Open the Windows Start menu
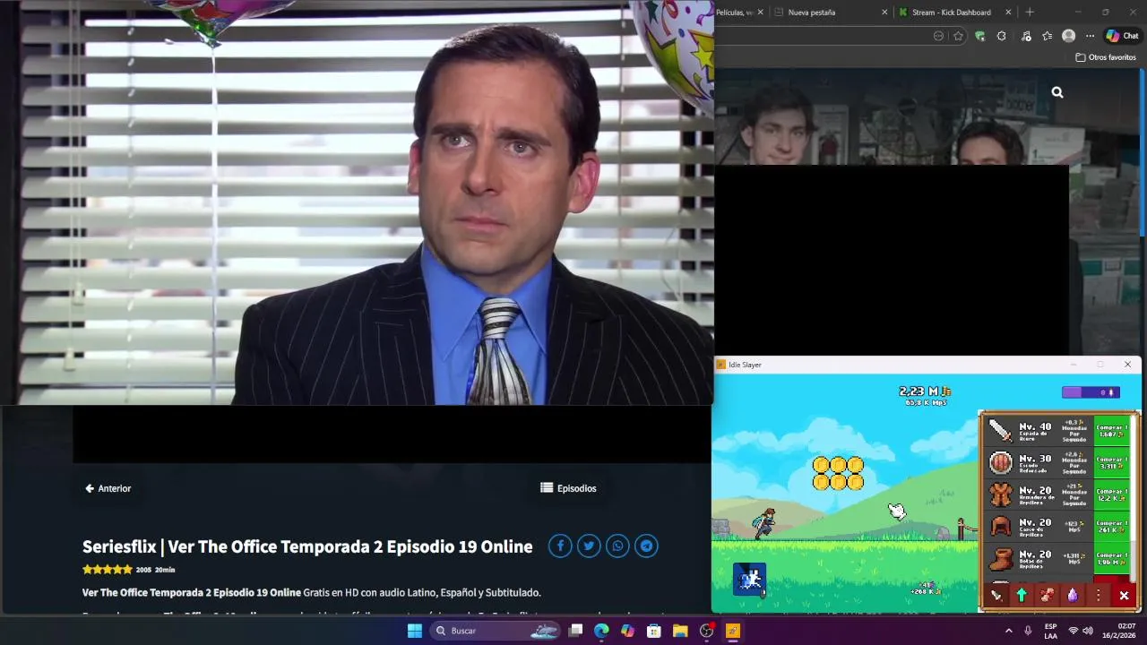Viewport: 1147px width, 645px height. [x=415, y=631]
